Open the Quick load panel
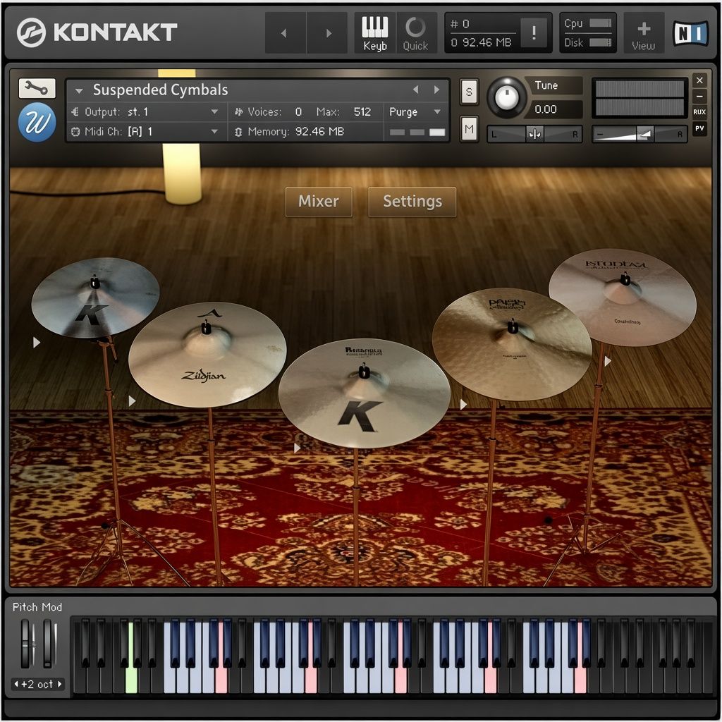 coord(415,32)
